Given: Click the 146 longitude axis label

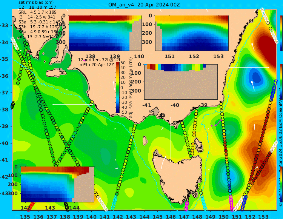Looking at the screenshot, I should (x=171, y=216).
